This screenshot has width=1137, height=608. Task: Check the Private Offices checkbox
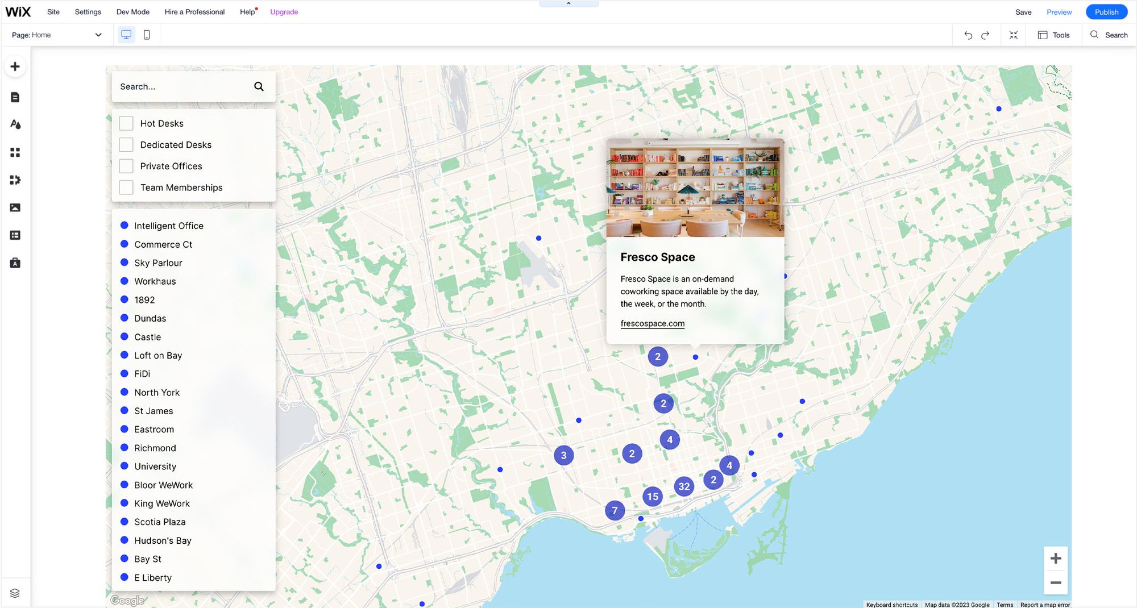click(126, 165)
